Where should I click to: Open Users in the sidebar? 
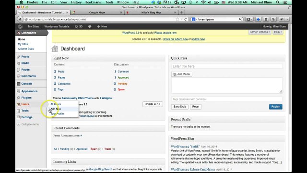click(x=25, y=104)
